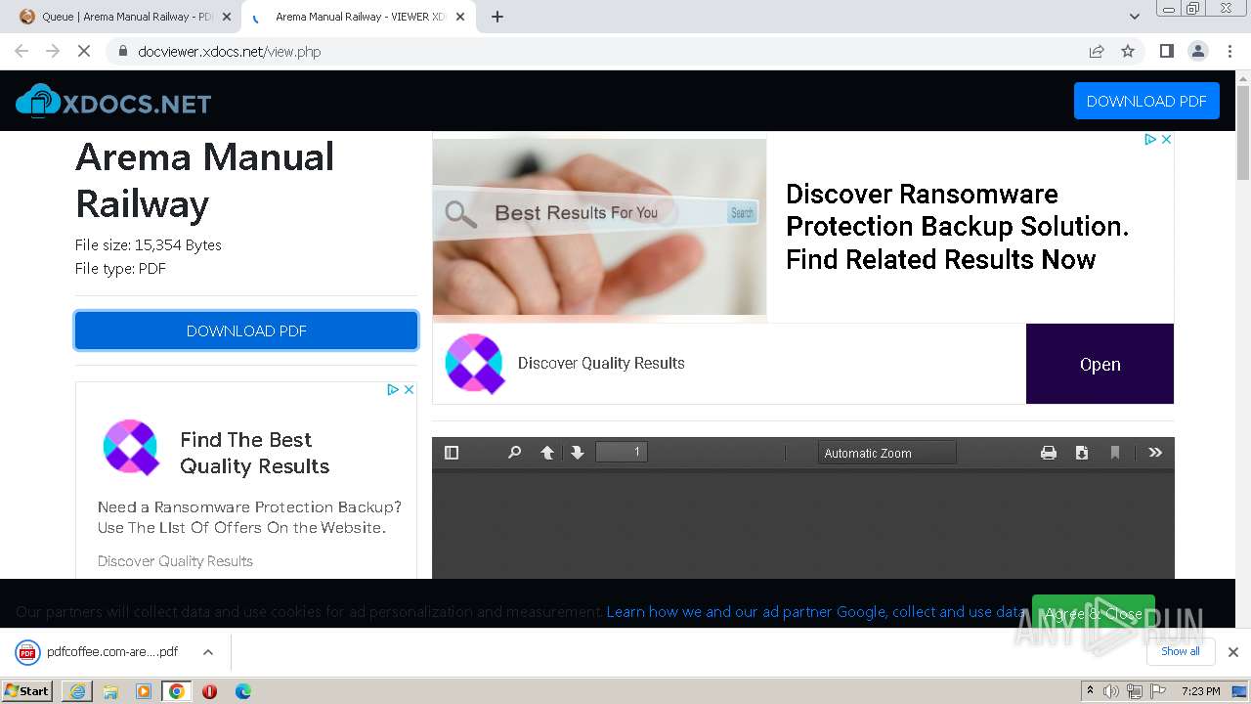
Task: Open media player from taskbar
Action: pos(144,691)
